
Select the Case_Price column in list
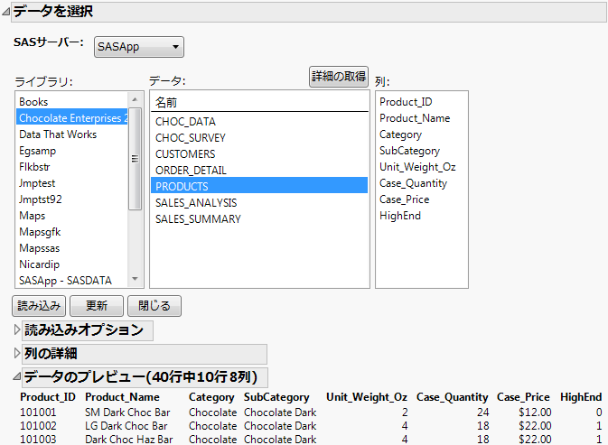point(404,199)
